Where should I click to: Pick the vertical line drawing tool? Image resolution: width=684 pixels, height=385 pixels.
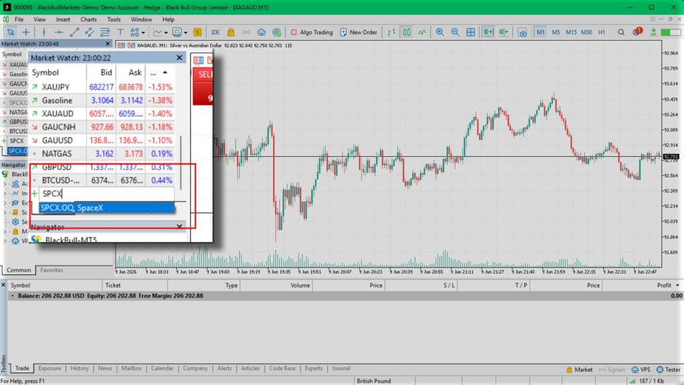click(x=43, y=32)
